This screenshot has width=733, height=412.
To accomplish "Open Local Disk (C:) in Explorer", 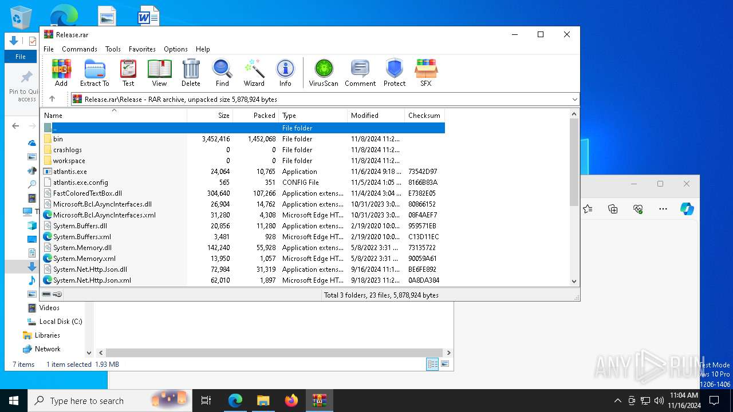I will coord(54,322).
